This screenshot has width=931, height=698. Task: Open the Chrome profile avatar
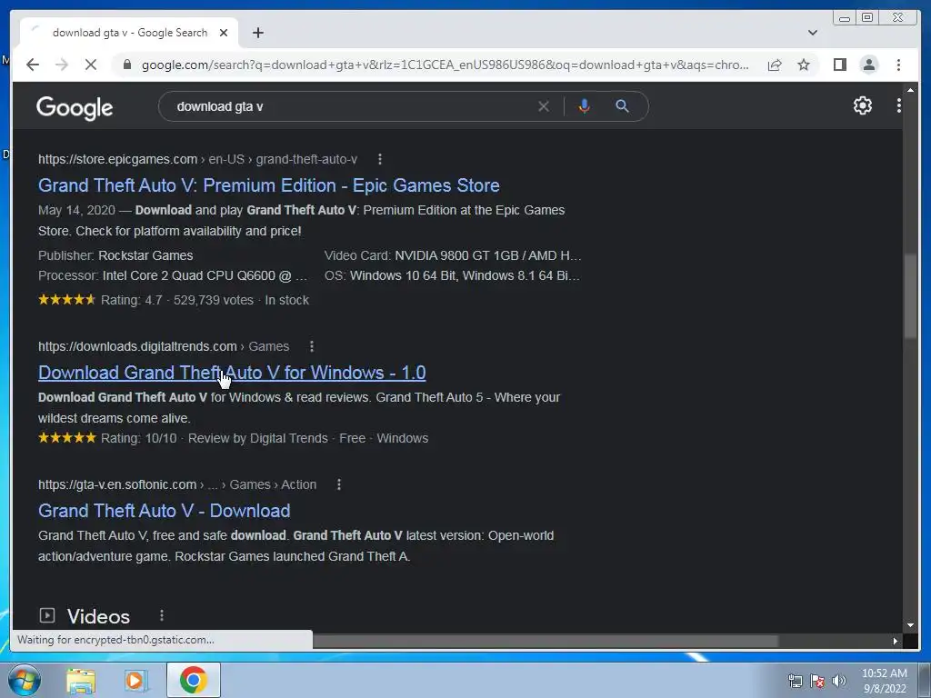868,65
